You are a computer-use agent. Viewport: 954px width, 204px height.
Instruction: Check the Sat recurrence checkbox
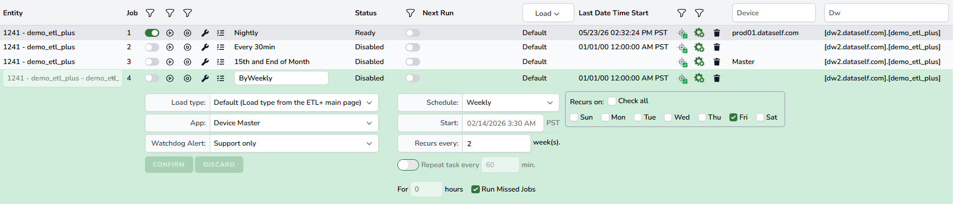[760, 117]
